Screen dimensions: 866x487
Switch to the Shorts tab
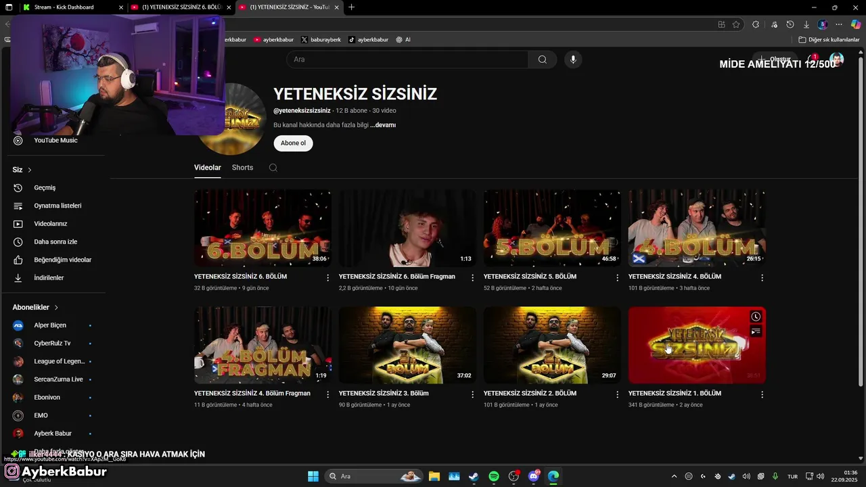coord(242,168)
